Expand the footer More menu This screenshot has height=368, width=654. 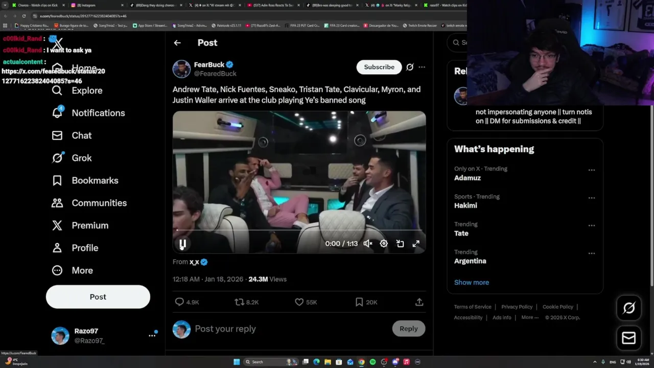click(x=530, y=317)
